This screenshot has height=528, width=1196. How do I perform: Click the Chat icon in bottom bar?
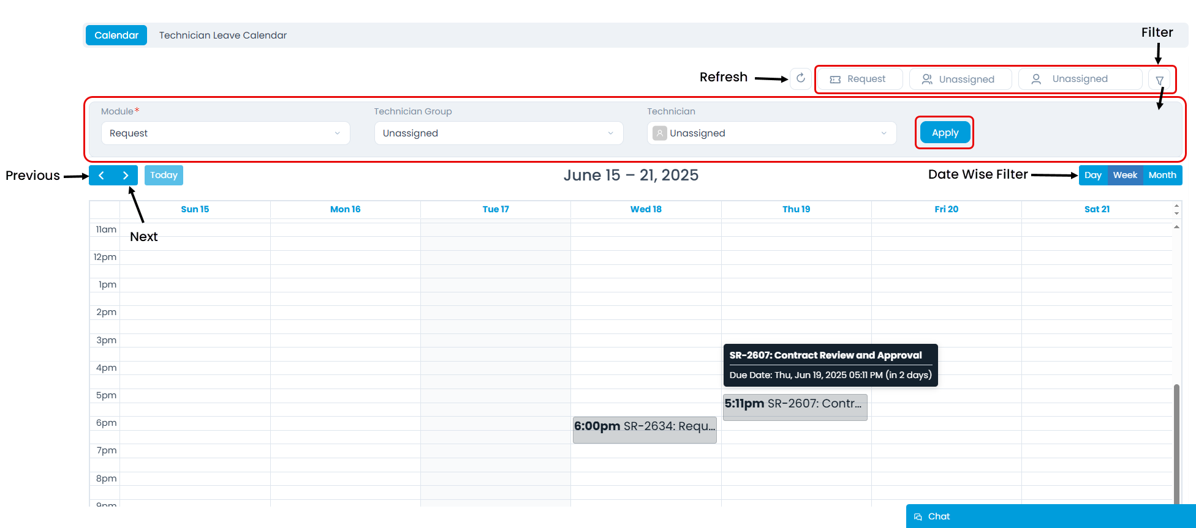coord(918,517)
